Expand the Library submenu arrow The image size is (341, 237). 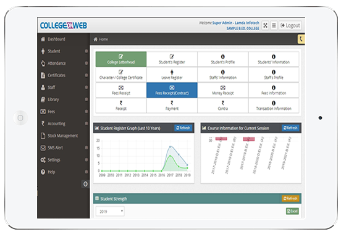pos(86,99)
